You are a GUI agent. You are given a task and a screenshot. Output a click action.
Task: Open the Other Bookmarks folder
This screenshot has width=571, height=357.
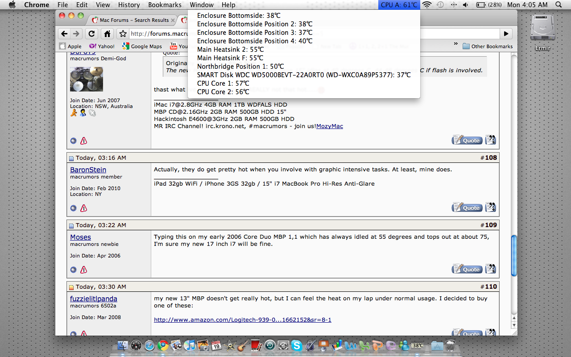tap(488, 46)
